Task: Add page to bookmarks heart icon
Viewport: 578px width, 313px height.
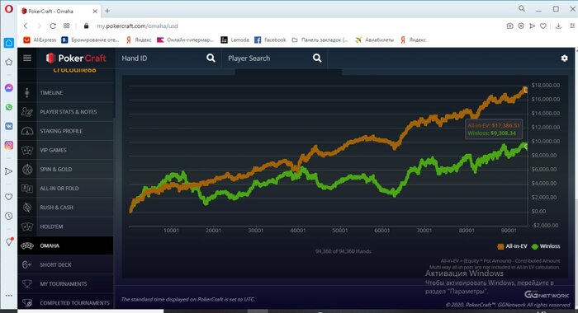Action: [x=543, y=26]
